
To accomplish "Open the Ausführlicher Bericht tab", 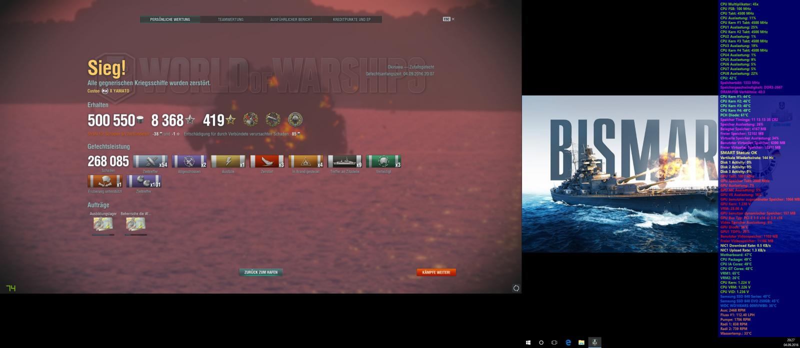I will (x=291, y=19).
